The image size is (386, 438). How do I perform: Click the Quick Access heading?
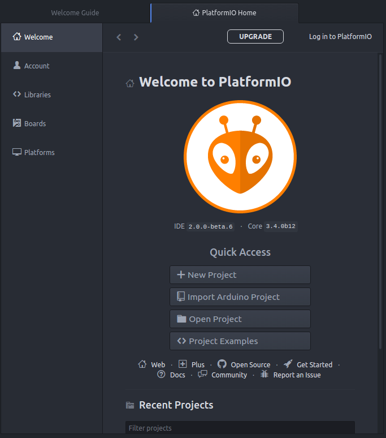click(240, 252)
